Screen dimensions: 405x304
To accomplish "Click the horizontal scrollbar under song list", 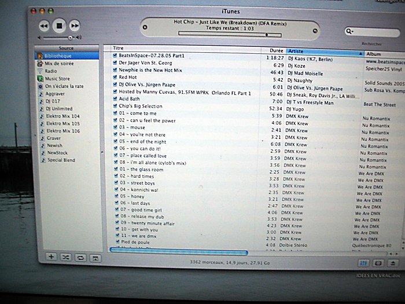I will [x=179, y=251].
